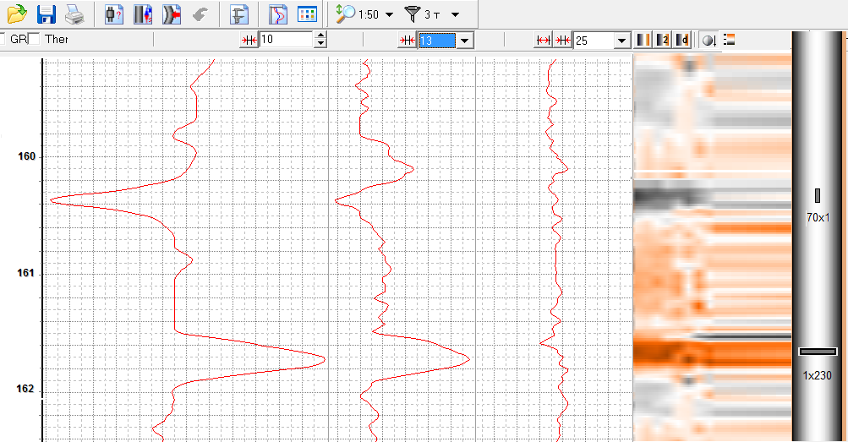Click curved pipe wall icon with red arrow

click(172, 14)
